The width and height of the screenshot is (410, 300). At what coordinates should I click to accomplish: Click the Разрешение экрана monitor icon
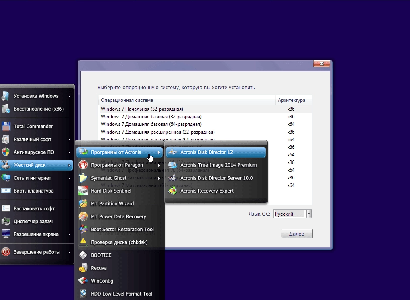pyautogui.click(x=6, y=234)
